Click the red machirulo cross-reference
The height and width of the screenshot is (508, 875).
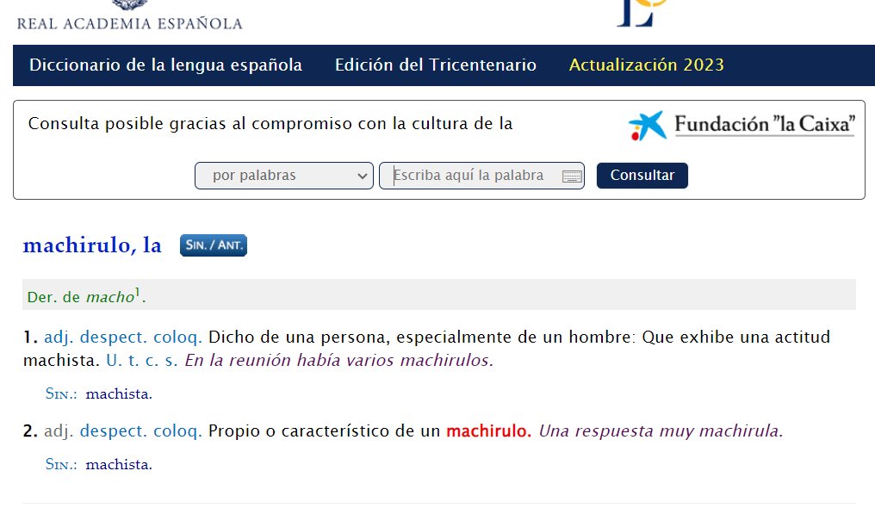[x=490, y=431]
